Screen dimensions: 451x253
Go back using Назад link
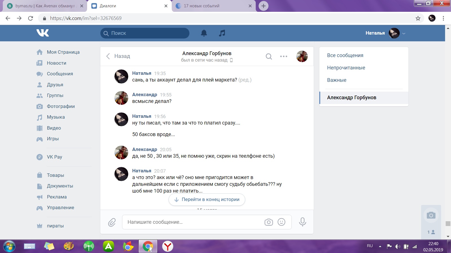coord(118,56)
